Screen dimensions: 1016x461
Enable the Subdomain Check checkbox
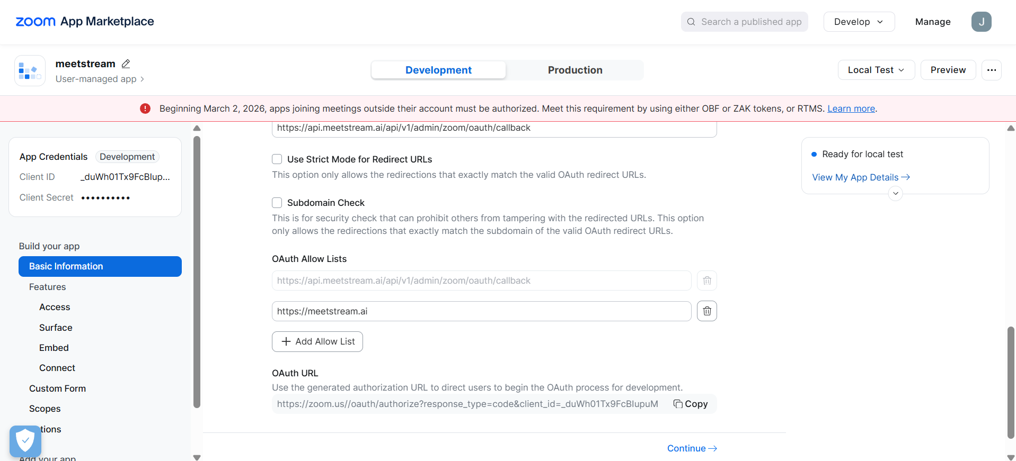coord(277,203)
